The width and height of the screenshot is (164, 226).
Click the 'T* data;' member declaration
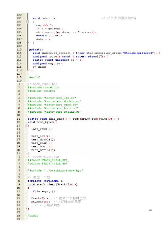pos(40,67)
